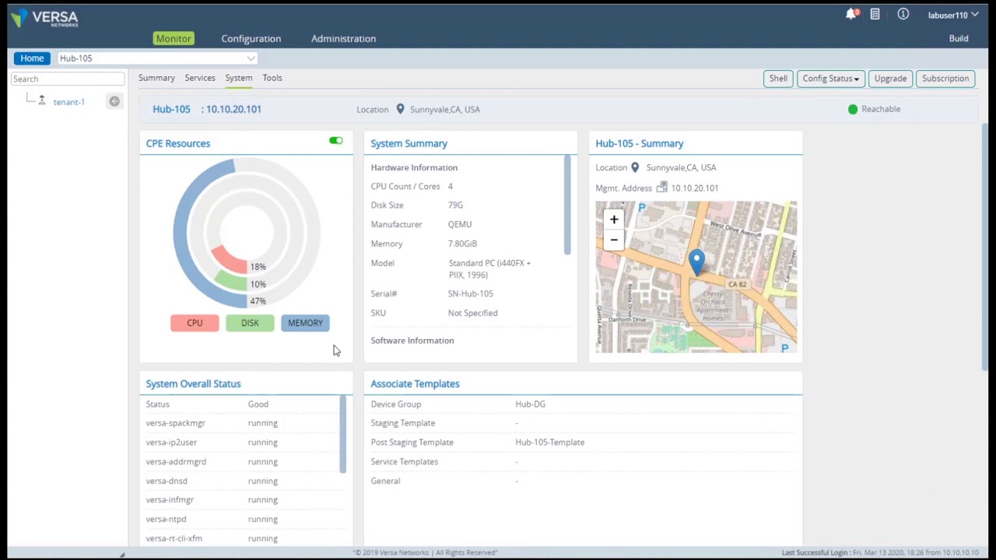Open the notifications bell
996x560 pixels.
(x=851, y=15)
